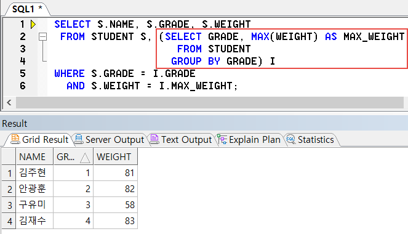Click the editor horizontal scrollbar track
Screen dimensions: 408x234
point(210,102)
